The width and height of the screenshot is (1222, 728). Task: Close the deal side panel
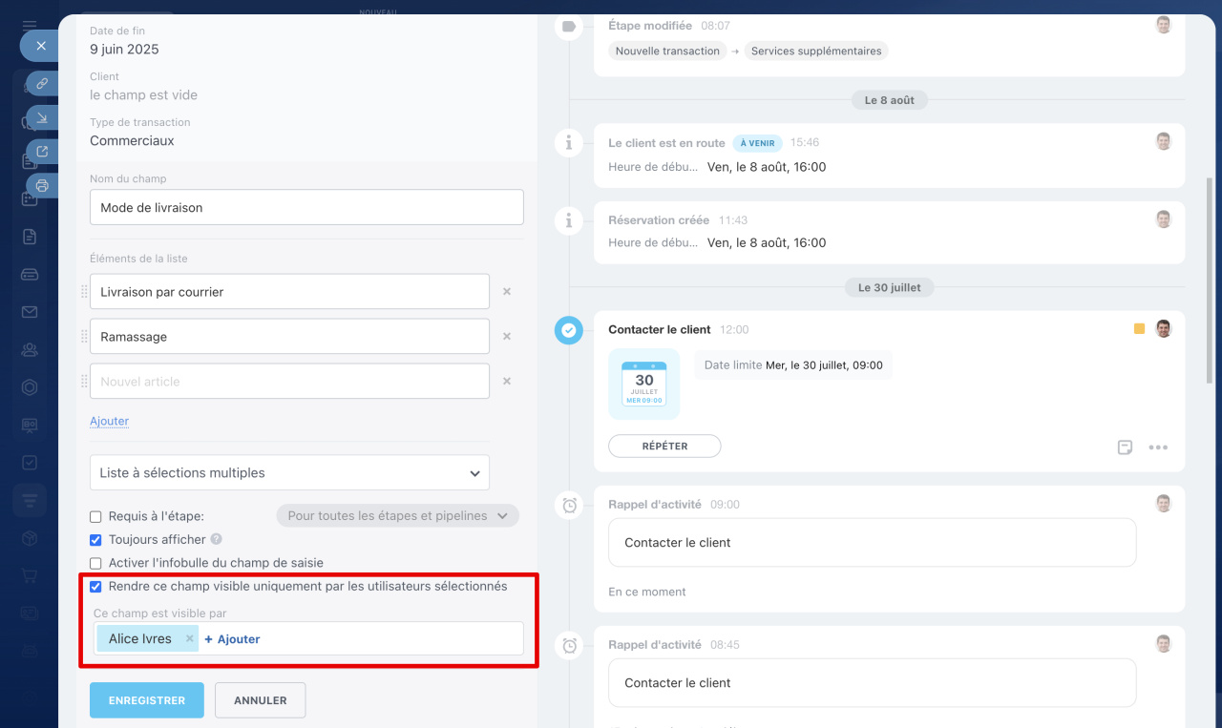[40, 46]
